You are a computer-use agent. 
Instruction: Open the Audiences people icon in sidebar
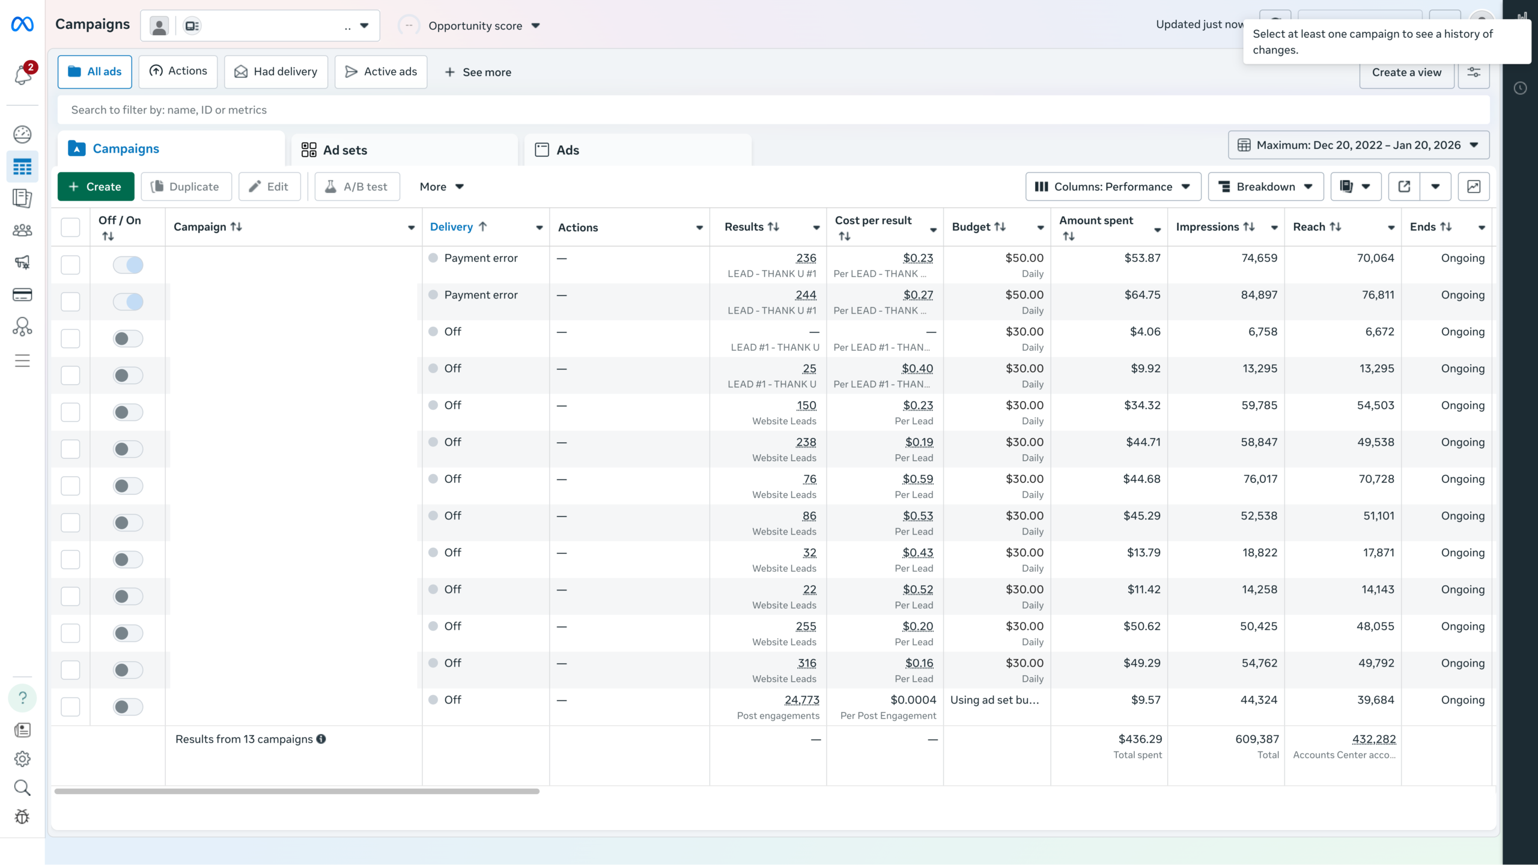tap(22, 230)
